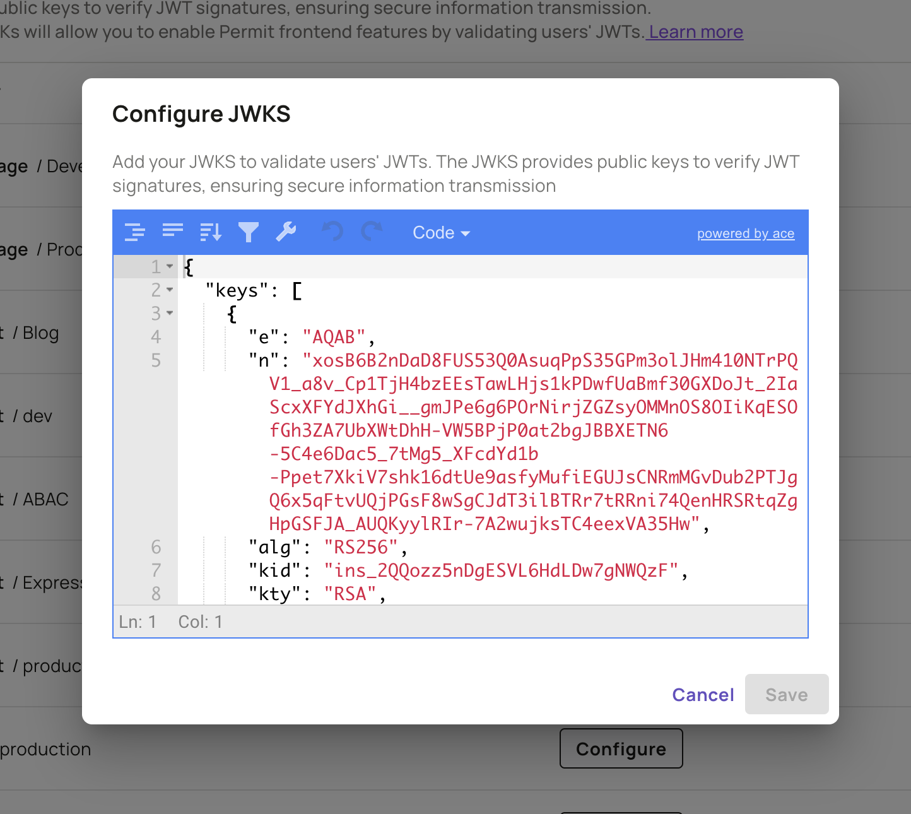This screenshot has width=911, height=814.
Task: Select the format/indent JSON tool
Action: [x=134, y=232]
